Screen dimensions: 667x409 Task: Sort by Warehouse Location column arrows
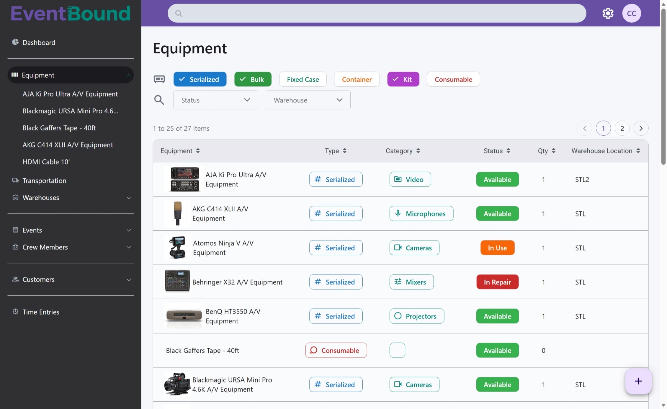click(638, 151)
